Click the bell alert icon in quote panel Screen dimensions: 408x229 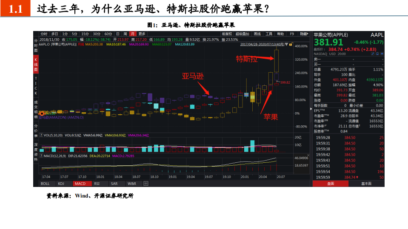[377, 54]
